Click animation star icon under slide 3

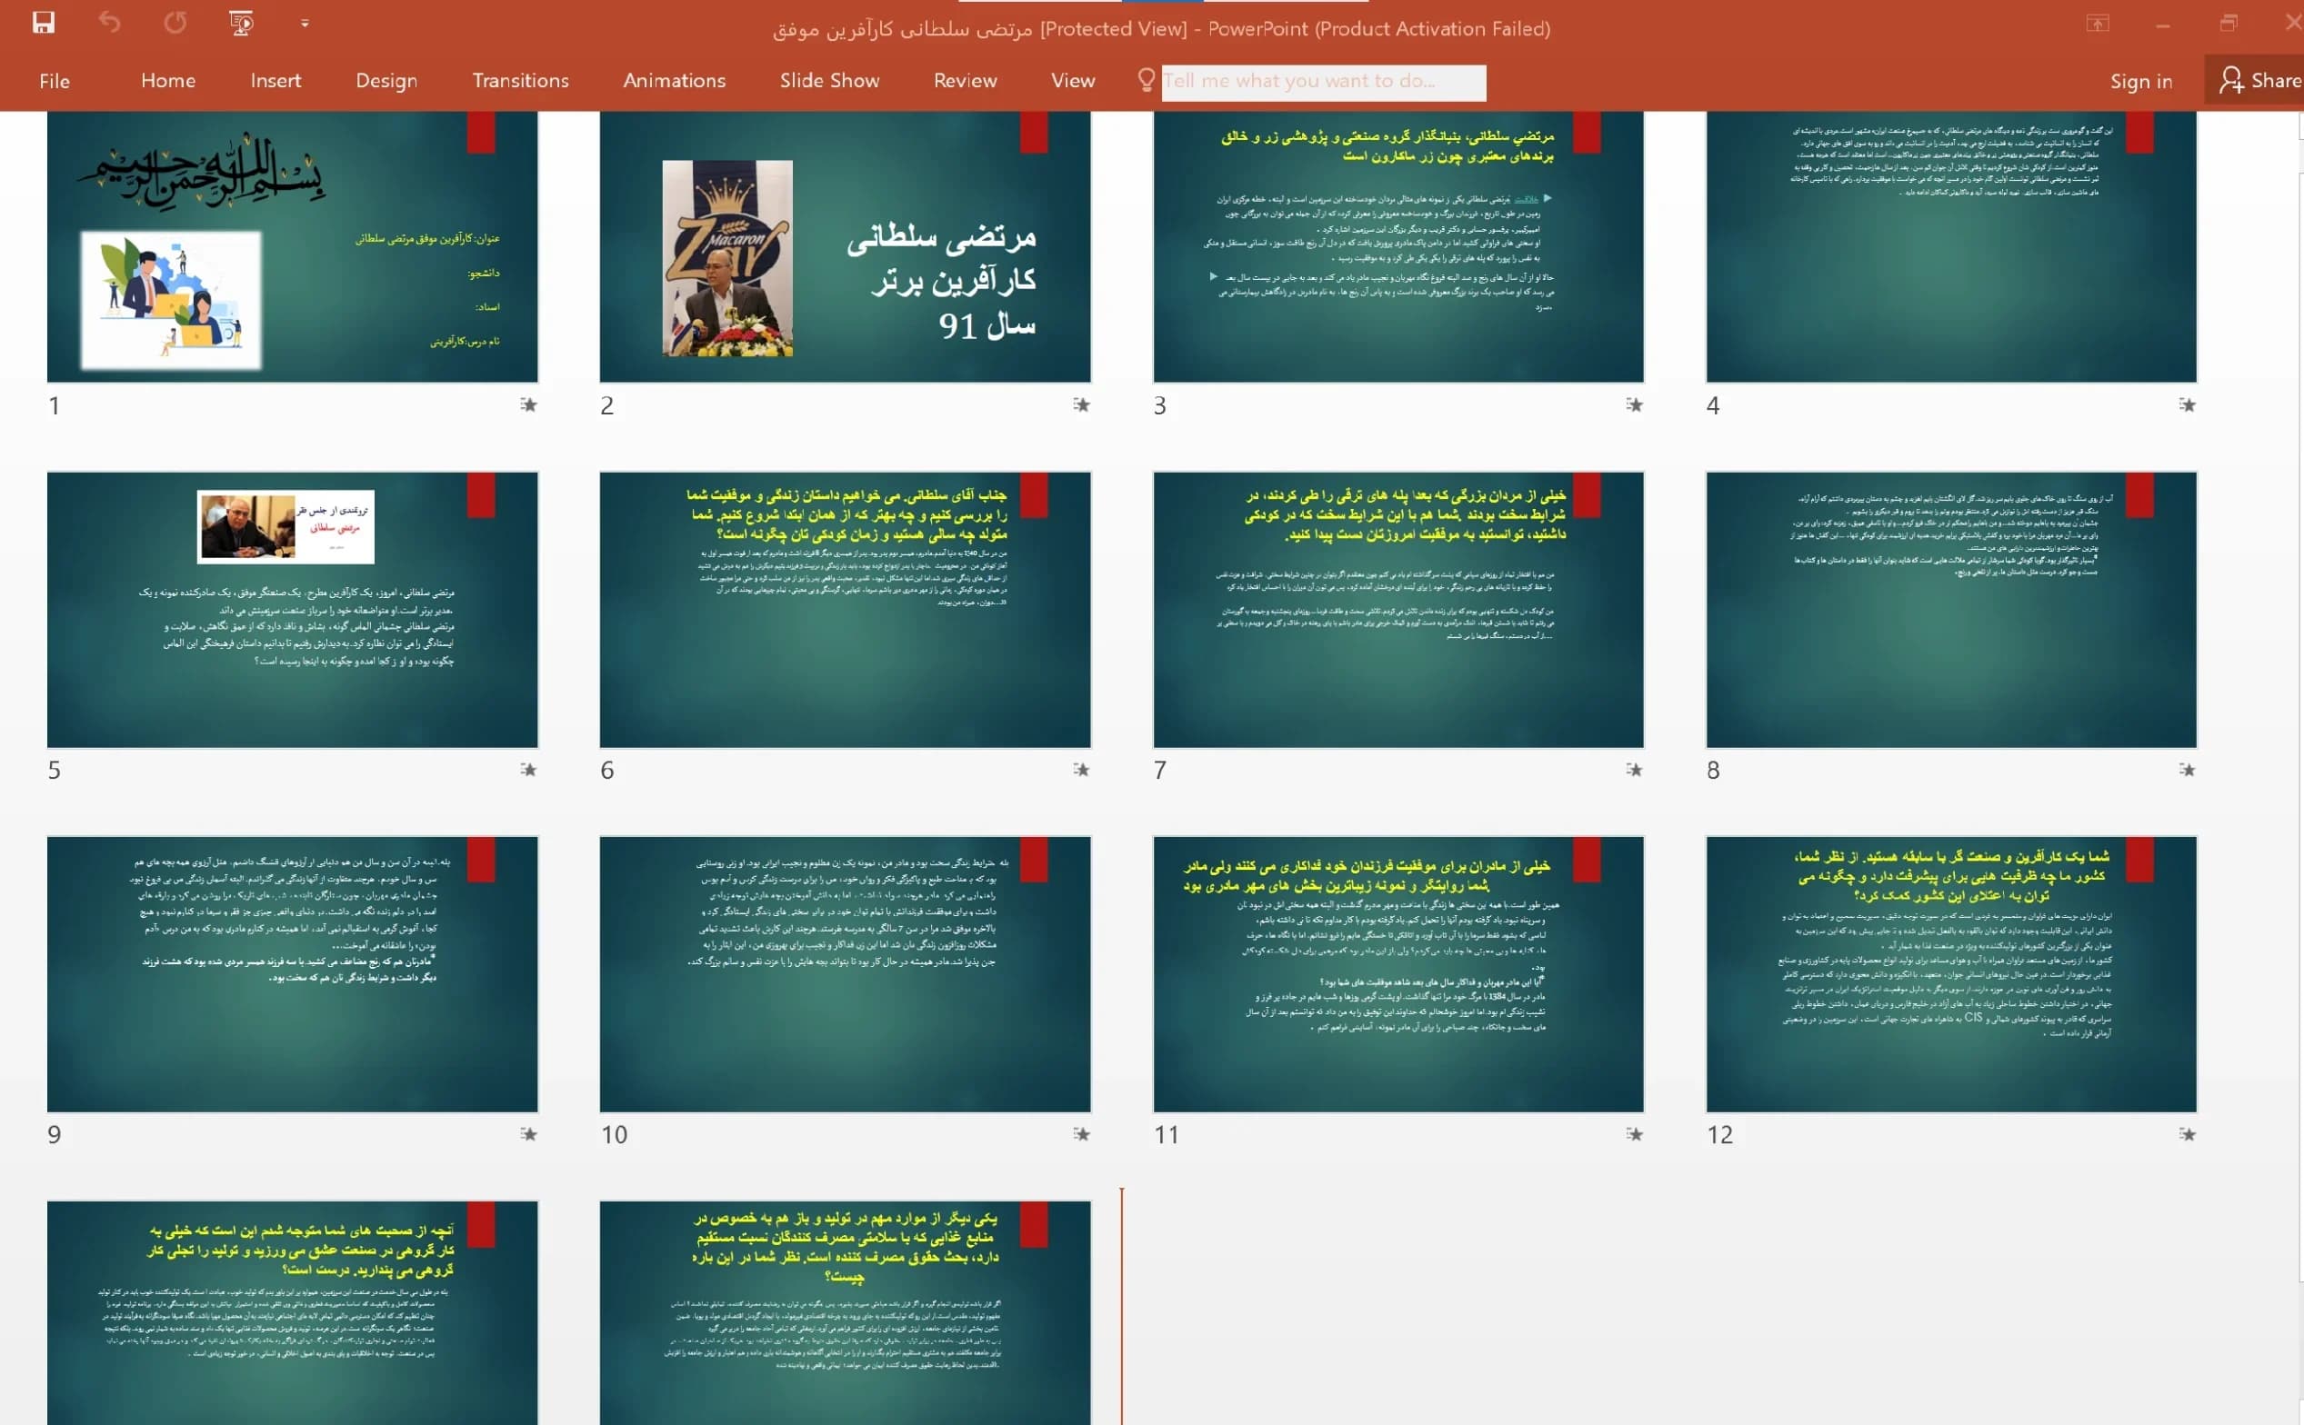click(x=1635, y=404)
